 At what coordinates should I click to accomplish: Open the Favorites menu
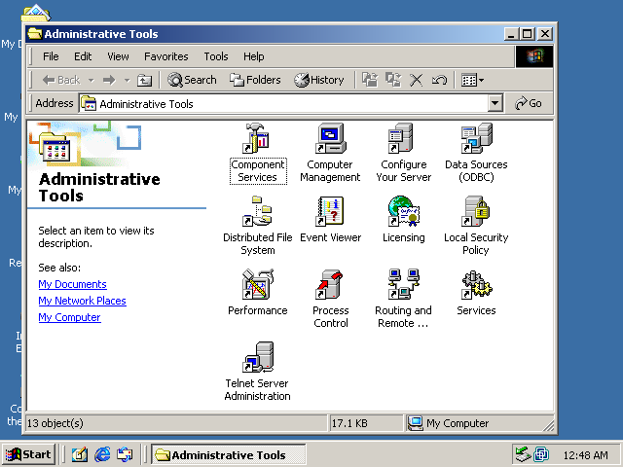click(166, 56)
